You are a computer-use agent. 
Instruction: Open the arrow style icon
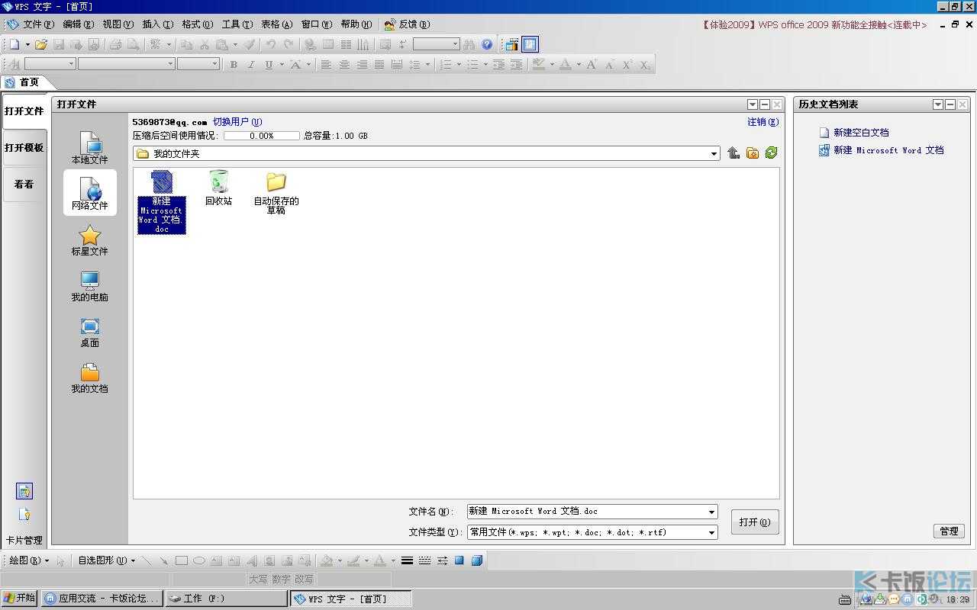click(442, 560)
